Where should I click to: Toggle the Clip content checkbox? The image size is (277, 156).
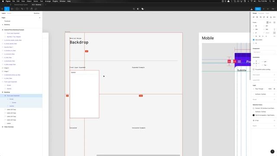point(254,40)
